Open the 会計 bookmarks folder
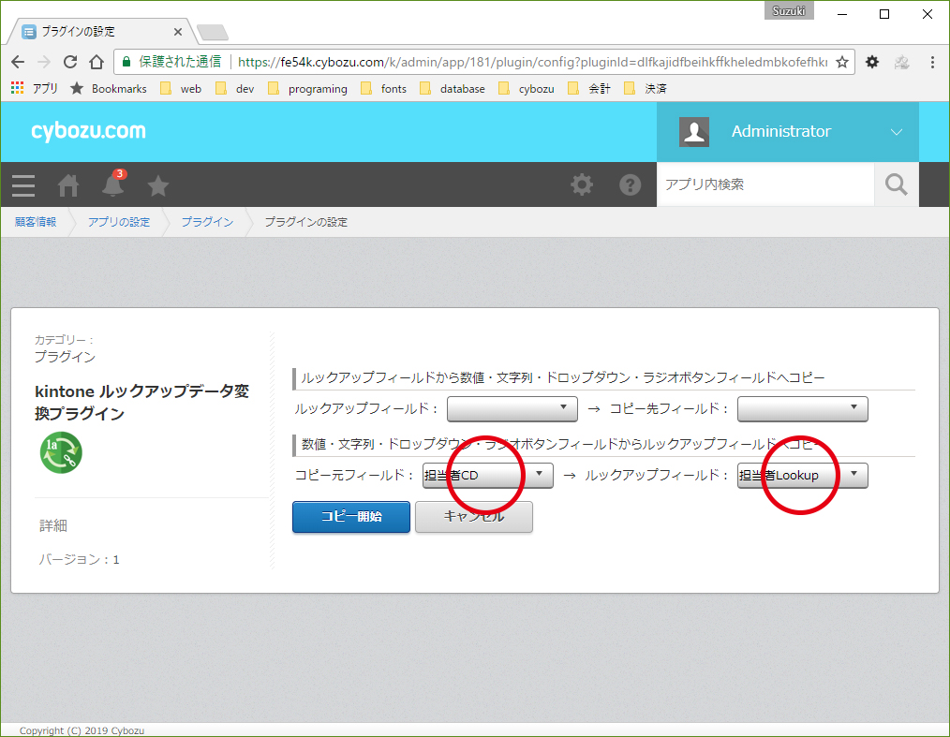This screenshot has height=737, width=950. 589,88
